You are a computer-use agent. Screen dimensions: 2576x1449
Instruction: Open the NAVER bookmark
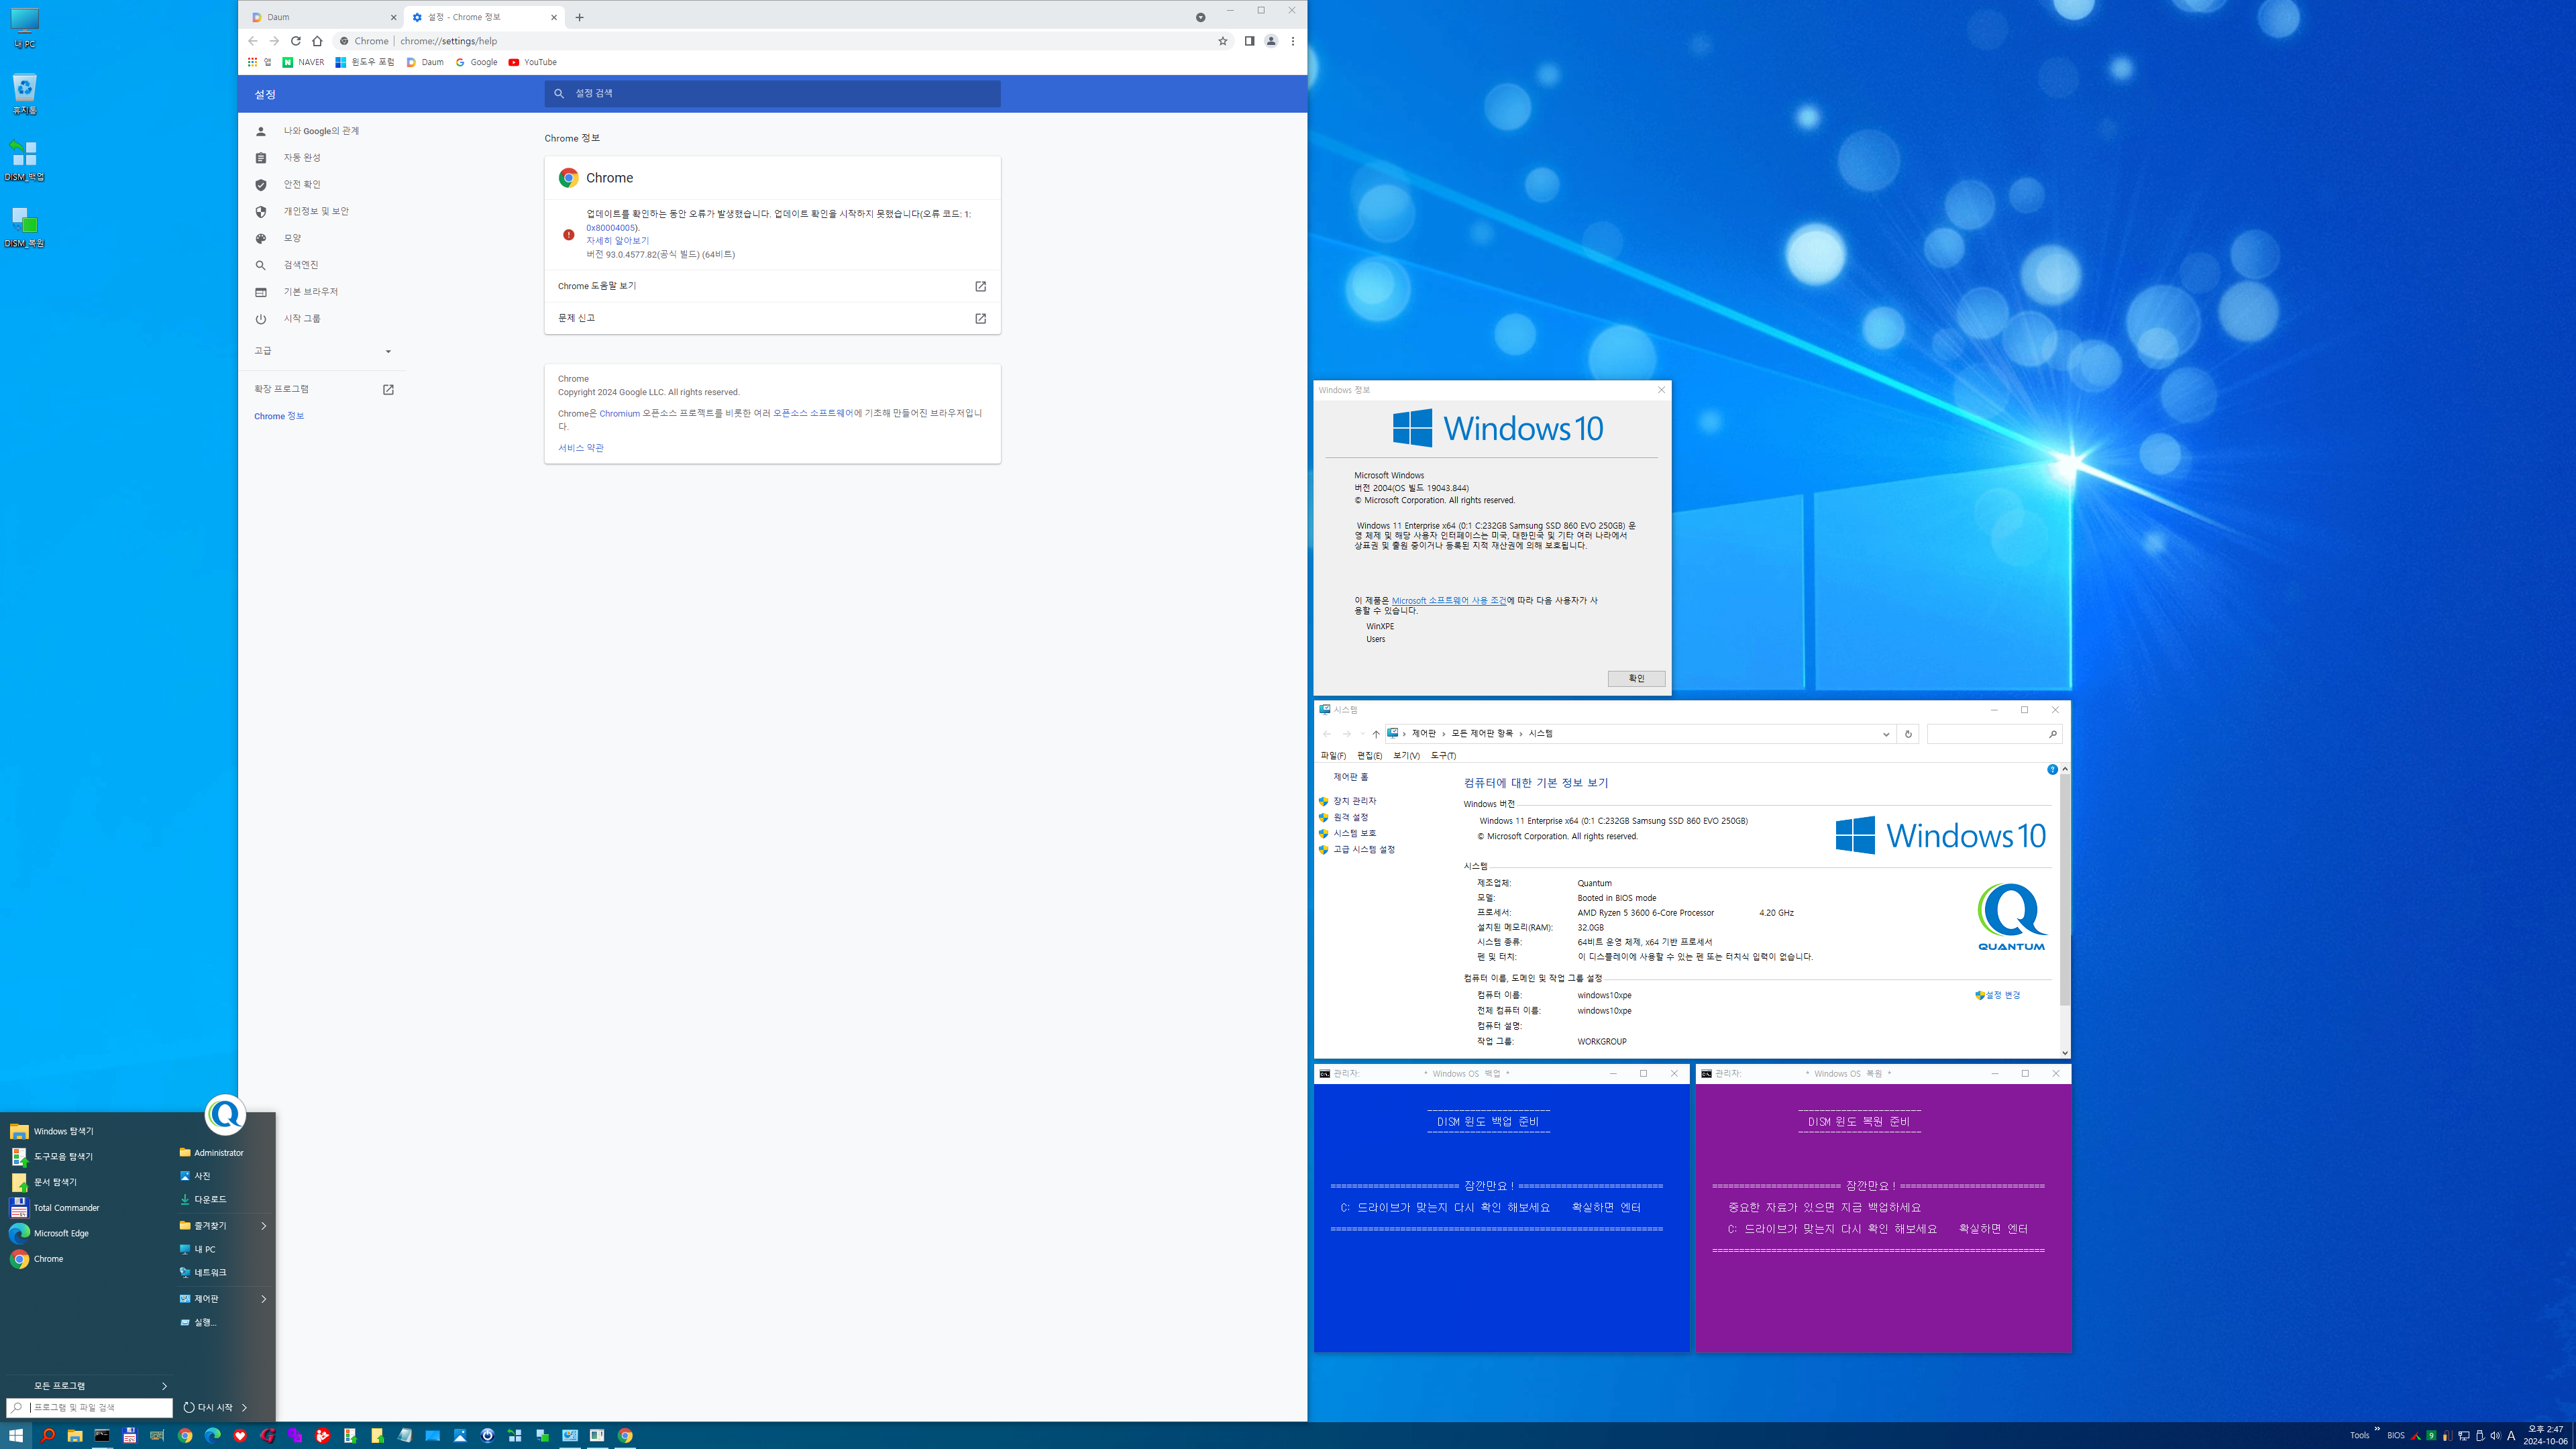[x=303, y=62]
